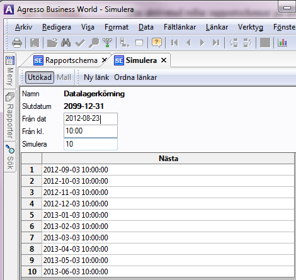Open the Meny side panel
296x280 pixels.
[x=10, y=71]
